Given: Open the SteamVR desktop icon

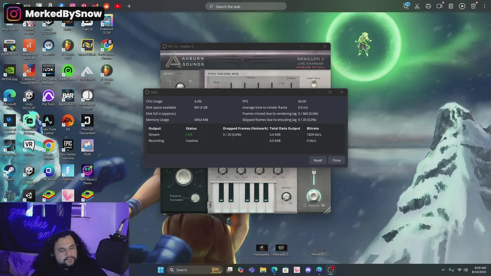Looking at the screenshot, I should [x=48, y=48].
